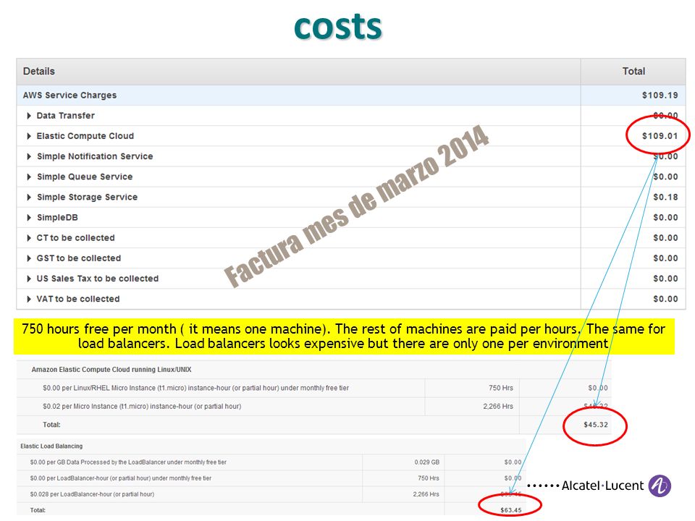695x521 pixels.
Task: Expand the Elastic Compute Cloud row triangle
Action: [x=29, y=136]
